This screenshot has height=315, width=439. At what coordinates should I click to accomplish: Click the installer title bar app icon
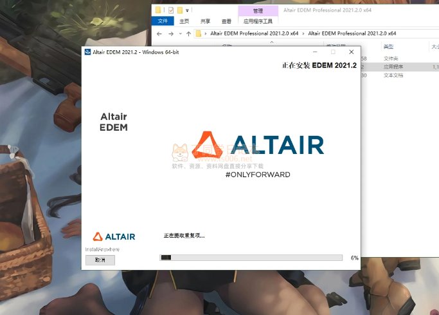tap(87, 52)
